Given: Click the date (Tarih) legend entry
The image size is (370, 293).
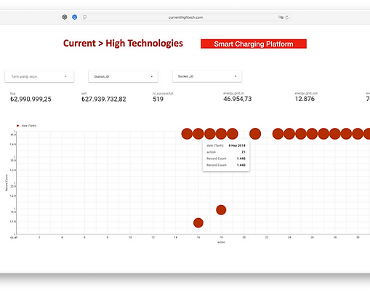Looking at the screenshot, I should [x=26, y=126].
